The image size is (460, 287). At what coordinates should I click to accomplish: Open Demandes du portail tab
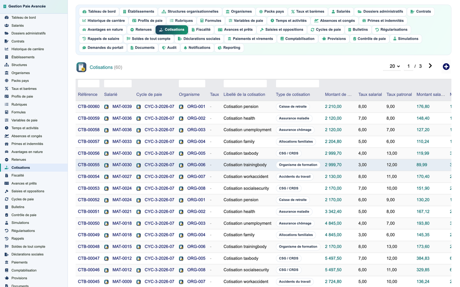tap(102, 48)
